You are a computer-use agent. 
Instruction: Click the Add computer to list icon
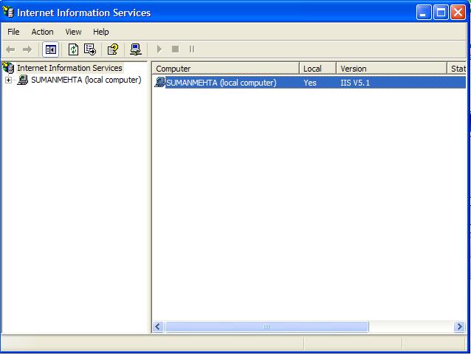click(136, 49)
